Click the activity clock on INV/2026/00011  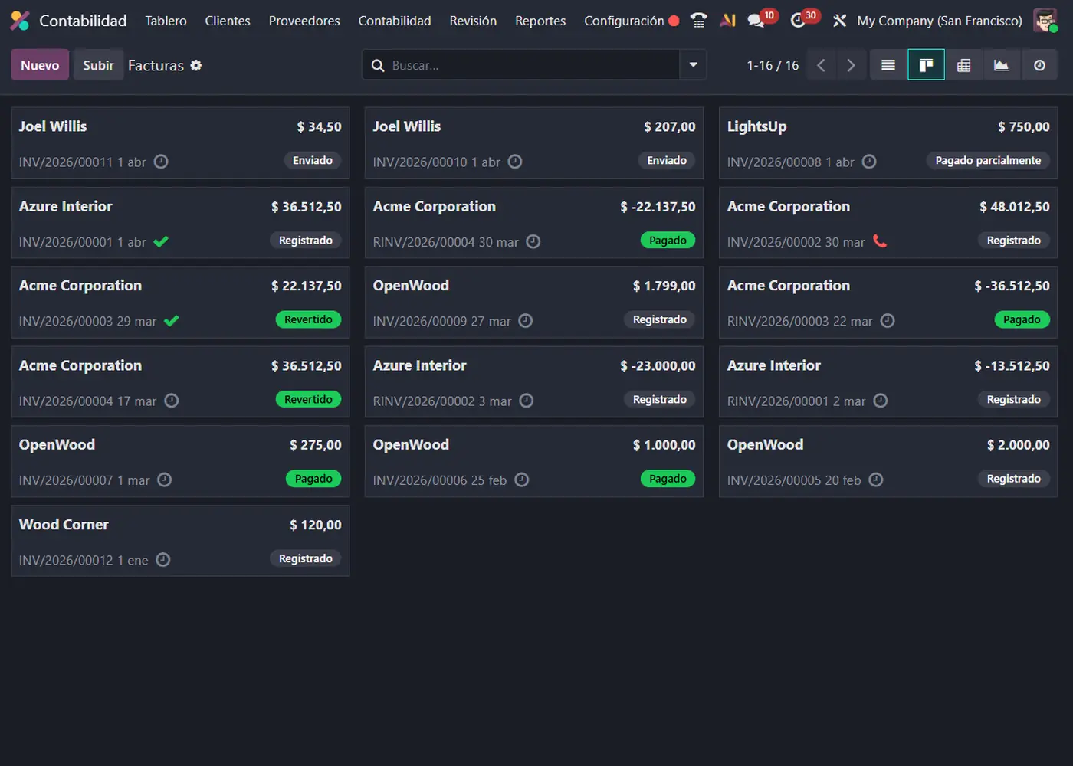161,162
